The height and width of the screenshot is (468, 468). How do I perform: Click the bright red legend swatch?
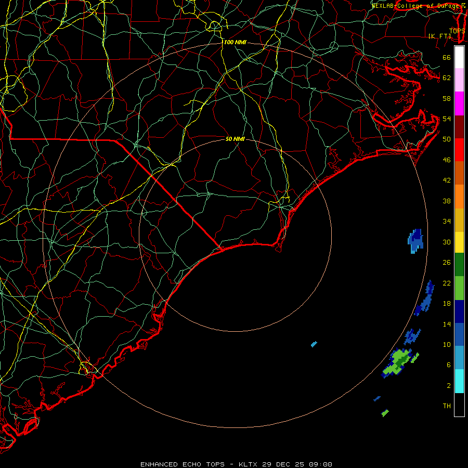click(459, 150)
